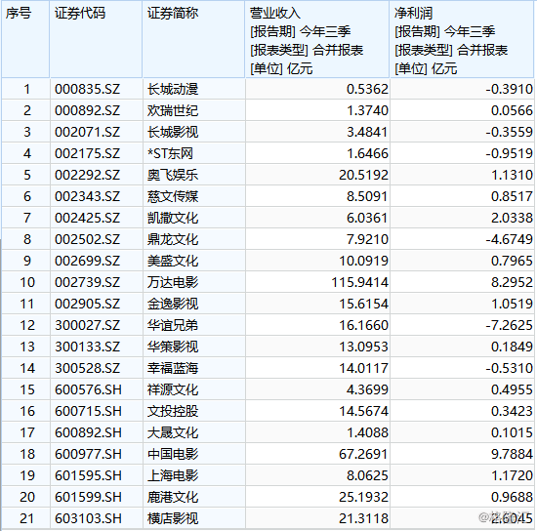The image size is (537, 531).
Task: Click the 证券代码 column header
Action: (x=96, y=39)
